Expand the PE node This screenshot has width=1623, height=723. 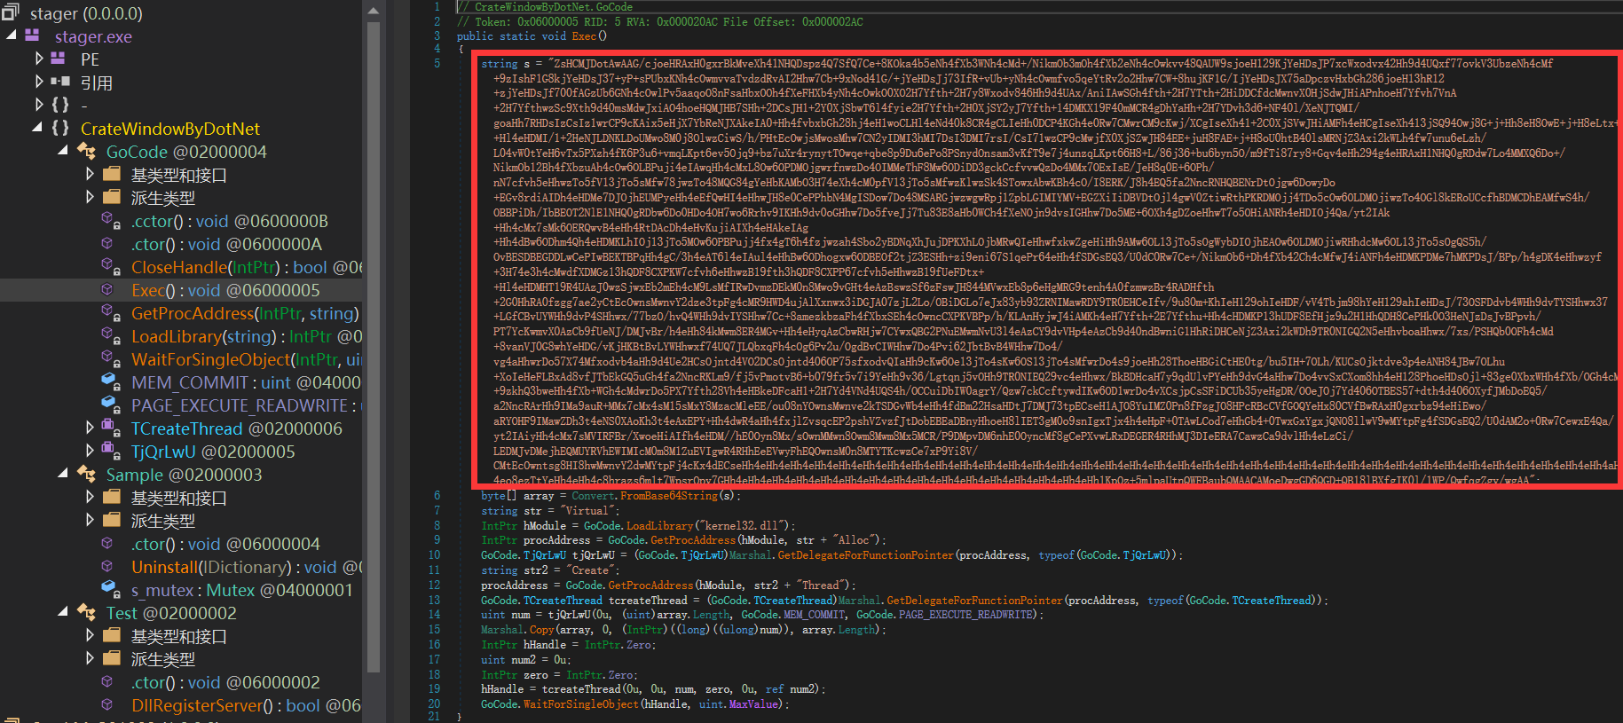[38, 59]
